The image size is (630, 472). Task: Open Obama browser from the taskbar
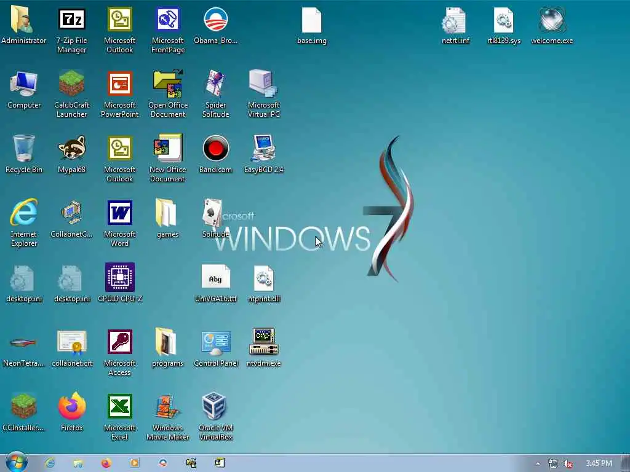[162, 463]
